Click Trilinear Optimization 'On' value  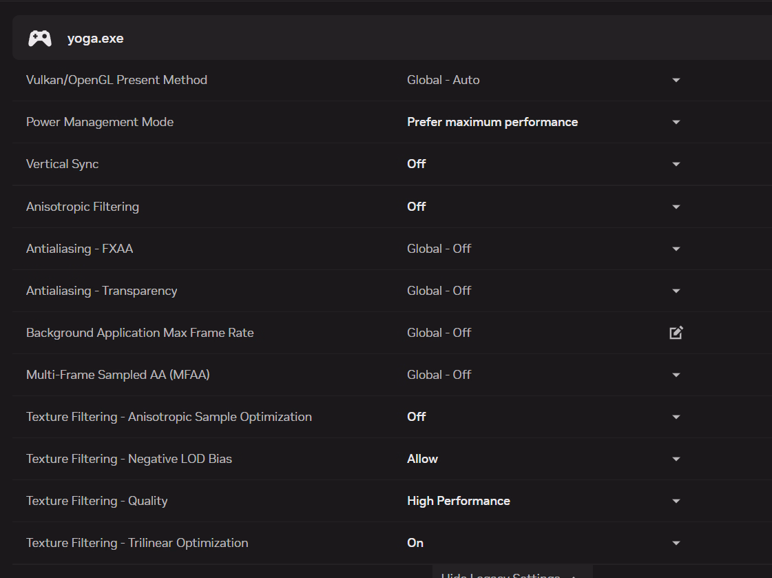415,543
